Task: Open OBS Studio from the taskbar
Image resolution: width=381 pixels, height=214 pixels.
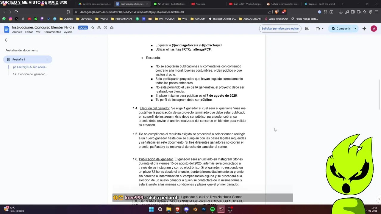Action: pyautogui.click(x=230, y=209)
